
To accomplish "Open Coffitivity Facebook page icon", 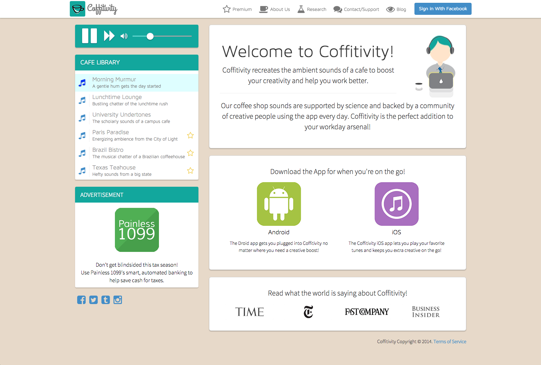I will (x=81, y=300).
